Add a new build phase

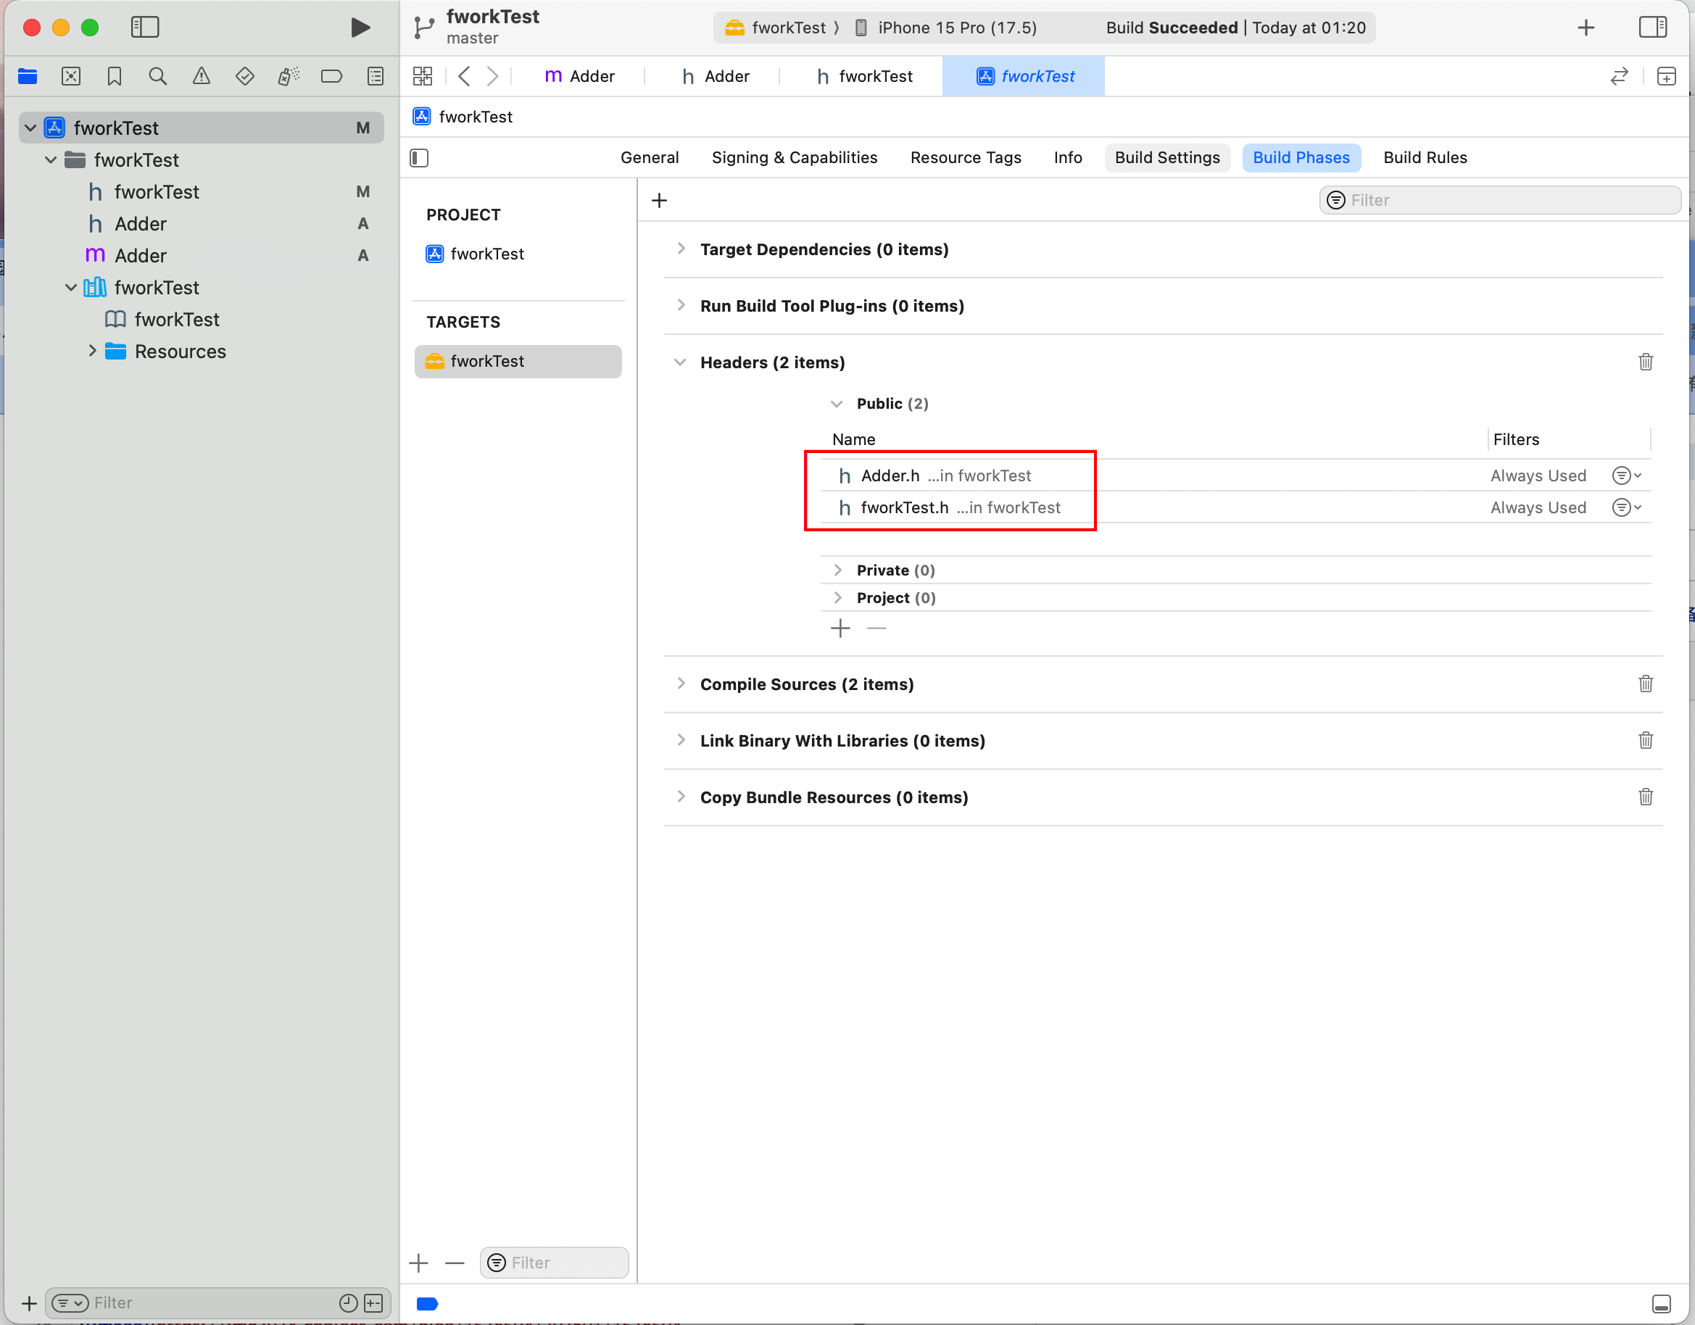[x=660, y=201]
